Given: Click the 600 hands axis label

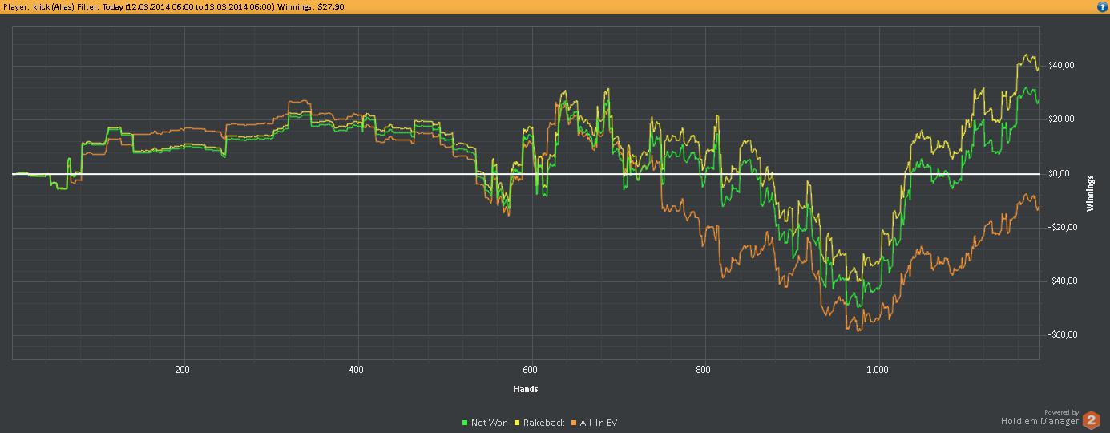Looking at the screenshot, I should click(x=530, y=370).
